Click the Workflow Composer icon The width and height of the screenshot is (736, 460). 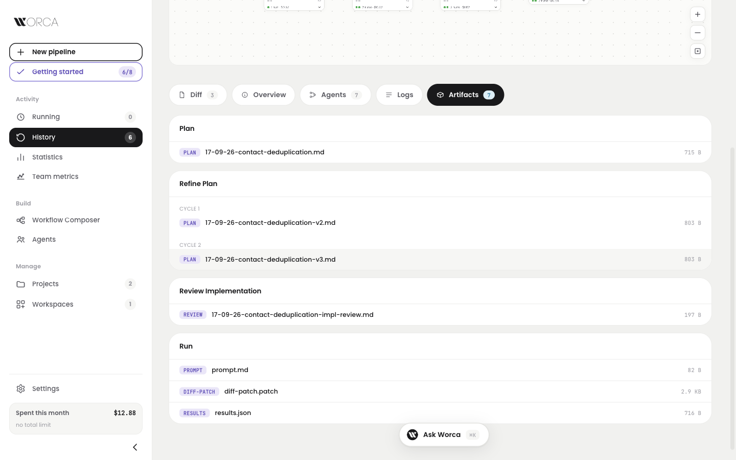click(x=20, y=220)
